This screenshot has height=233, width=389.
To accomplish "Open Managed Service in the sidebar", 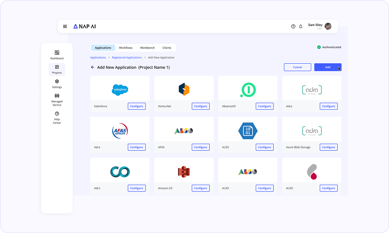I will (x=57, y=99).
